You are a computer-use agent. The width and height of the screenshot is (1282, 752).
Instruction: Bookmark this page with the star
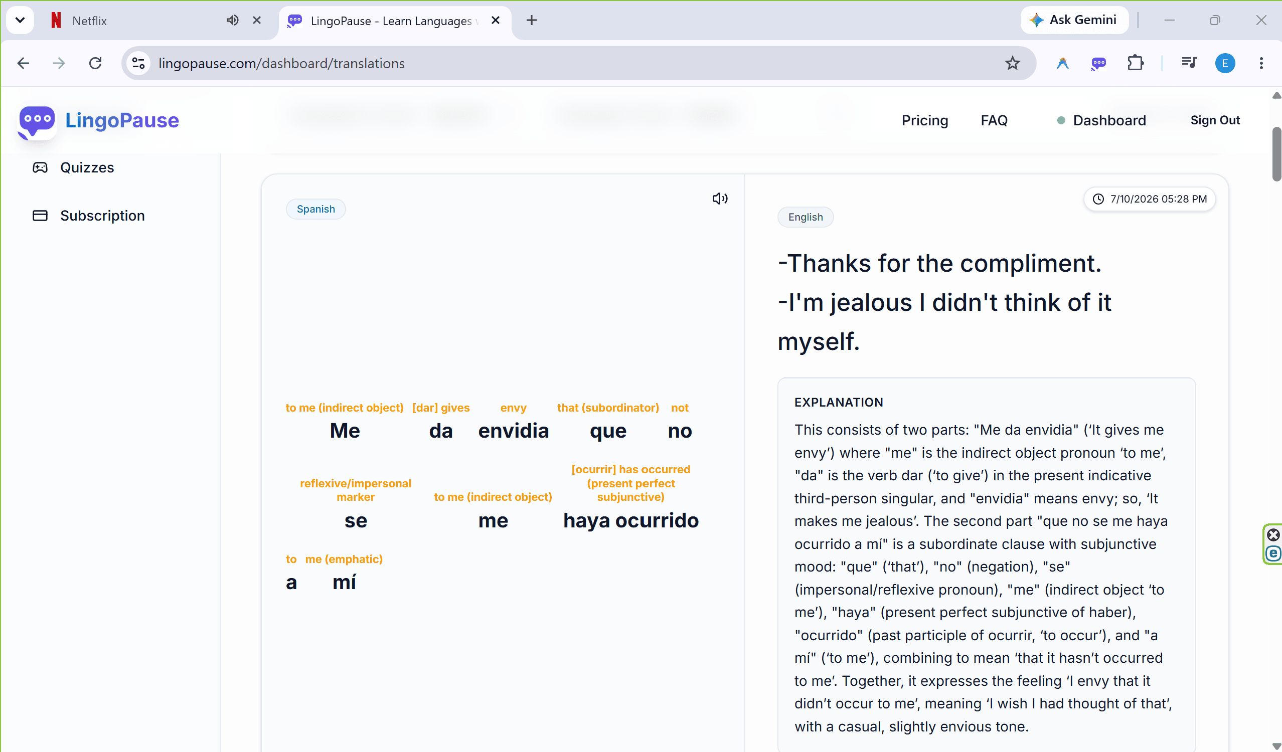pos(1012,63)
